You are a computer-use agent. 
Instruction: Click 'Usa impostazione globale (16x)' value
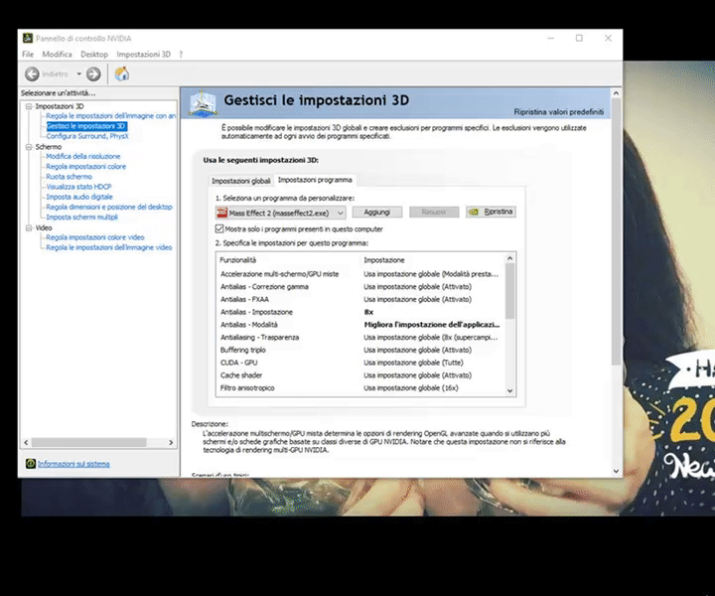tap(411, 388)
